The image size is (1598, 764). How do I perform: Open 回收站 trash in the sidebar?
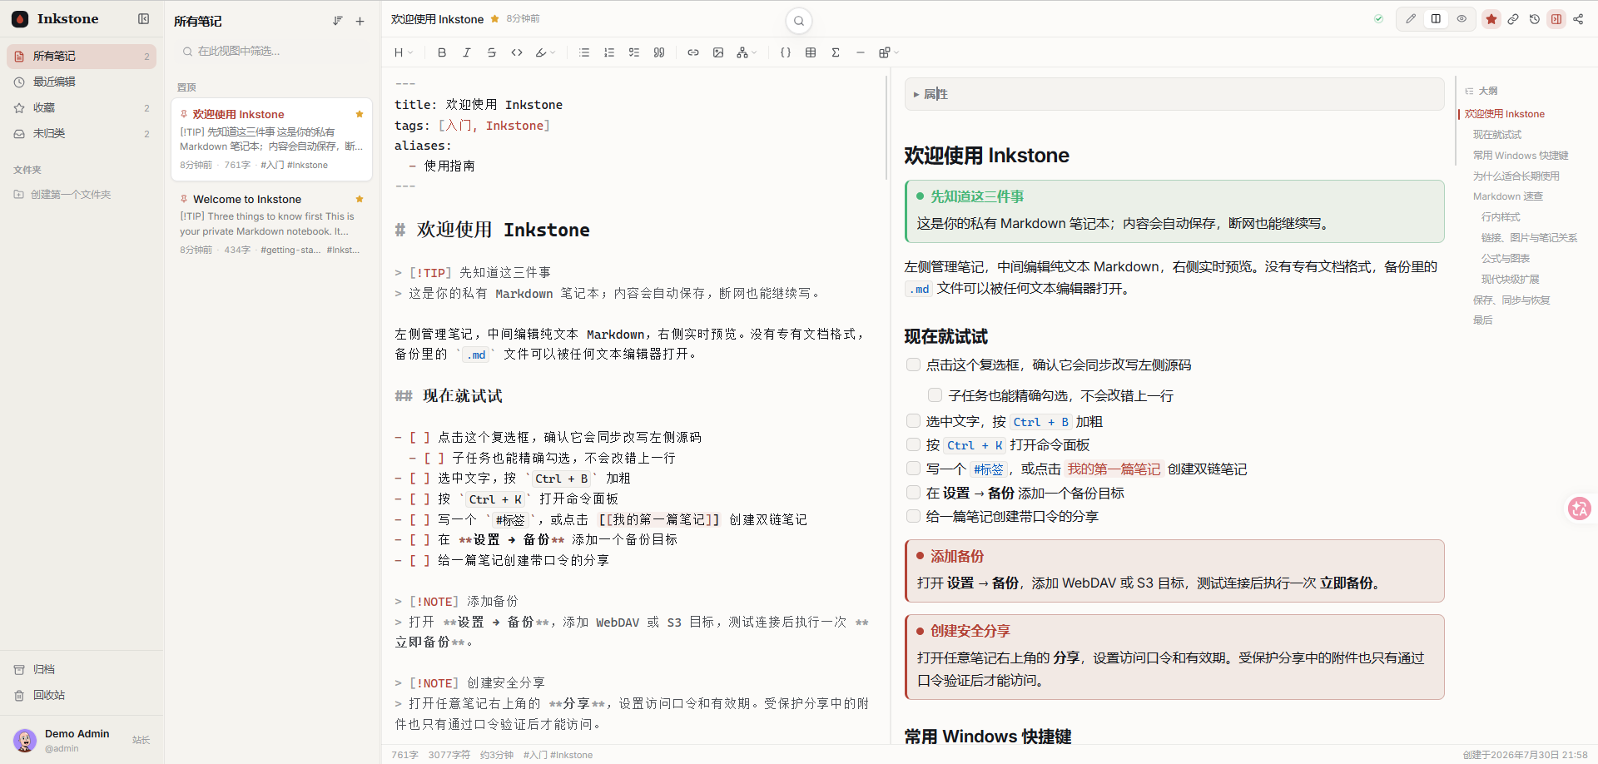[x=82, y=695]
